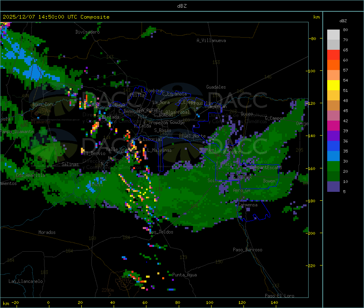The image size is (364, 308).
Task: Click the Los_Toldos location label
Action: 161,232
